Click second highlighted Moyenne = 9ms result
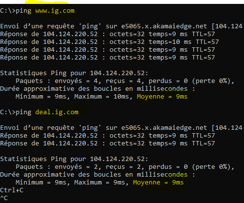Image resolution: width=244 pixels, height=203 pixels. coord(158,183)
